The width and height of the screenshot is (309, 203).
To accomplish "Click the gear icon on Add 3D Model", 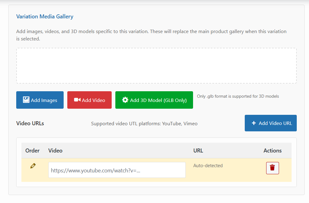I will (x=125, y=100).
